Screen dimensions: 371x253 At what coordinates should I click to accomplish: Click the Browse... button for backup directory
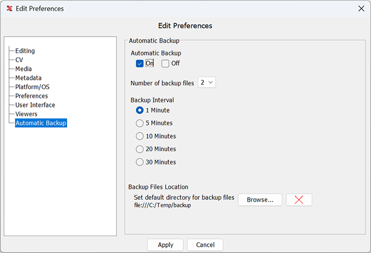click(260, 200)
